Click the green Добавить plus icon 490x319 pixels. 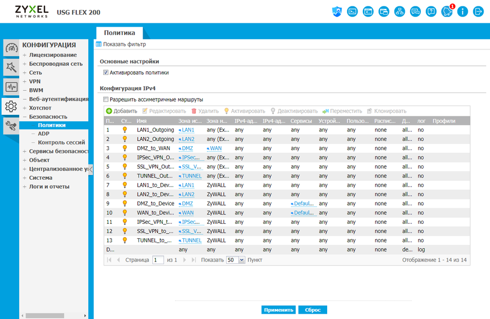pos(109,111)
